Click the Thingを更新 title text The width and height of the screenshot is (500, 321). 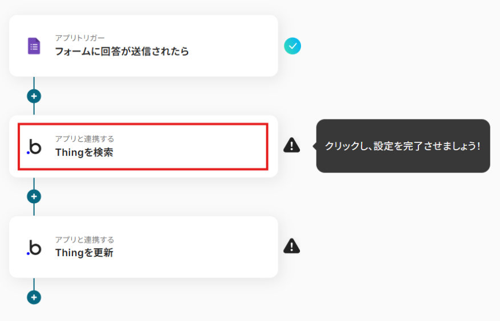click(x=84, y=253)
